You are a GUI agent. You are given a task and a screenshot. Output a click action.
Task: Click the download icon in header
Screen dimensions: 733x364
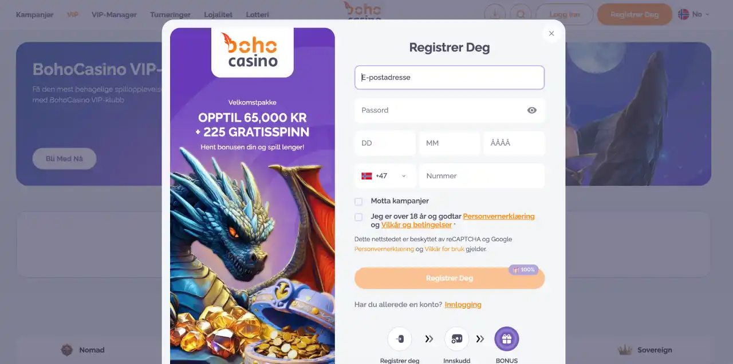495,14
